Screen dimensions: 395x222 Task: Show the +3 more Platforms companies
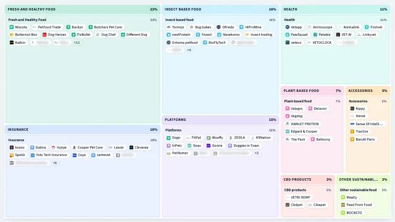coord(257,153)
